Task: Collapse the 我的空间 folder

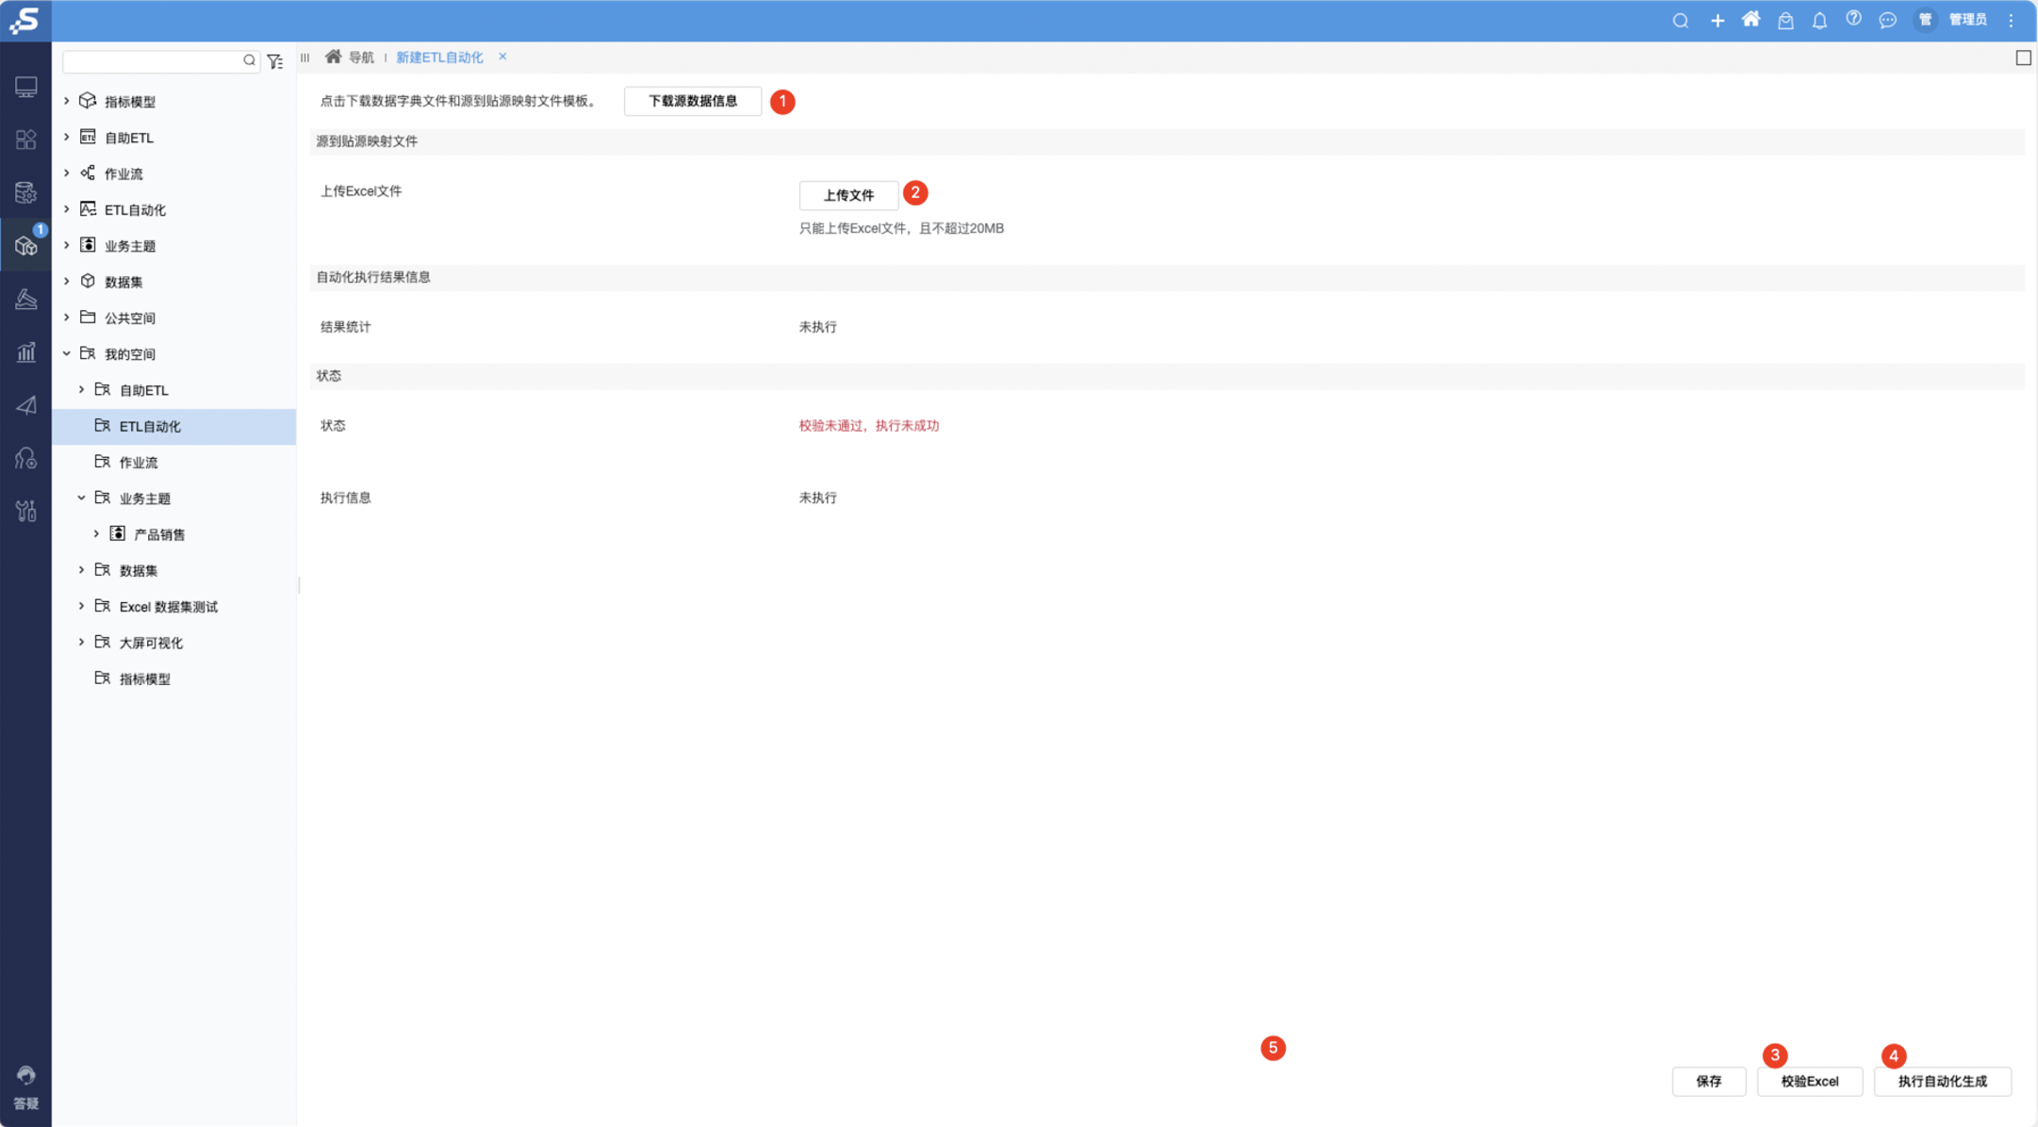Action: pyautogui.click(x=67, y=353)
